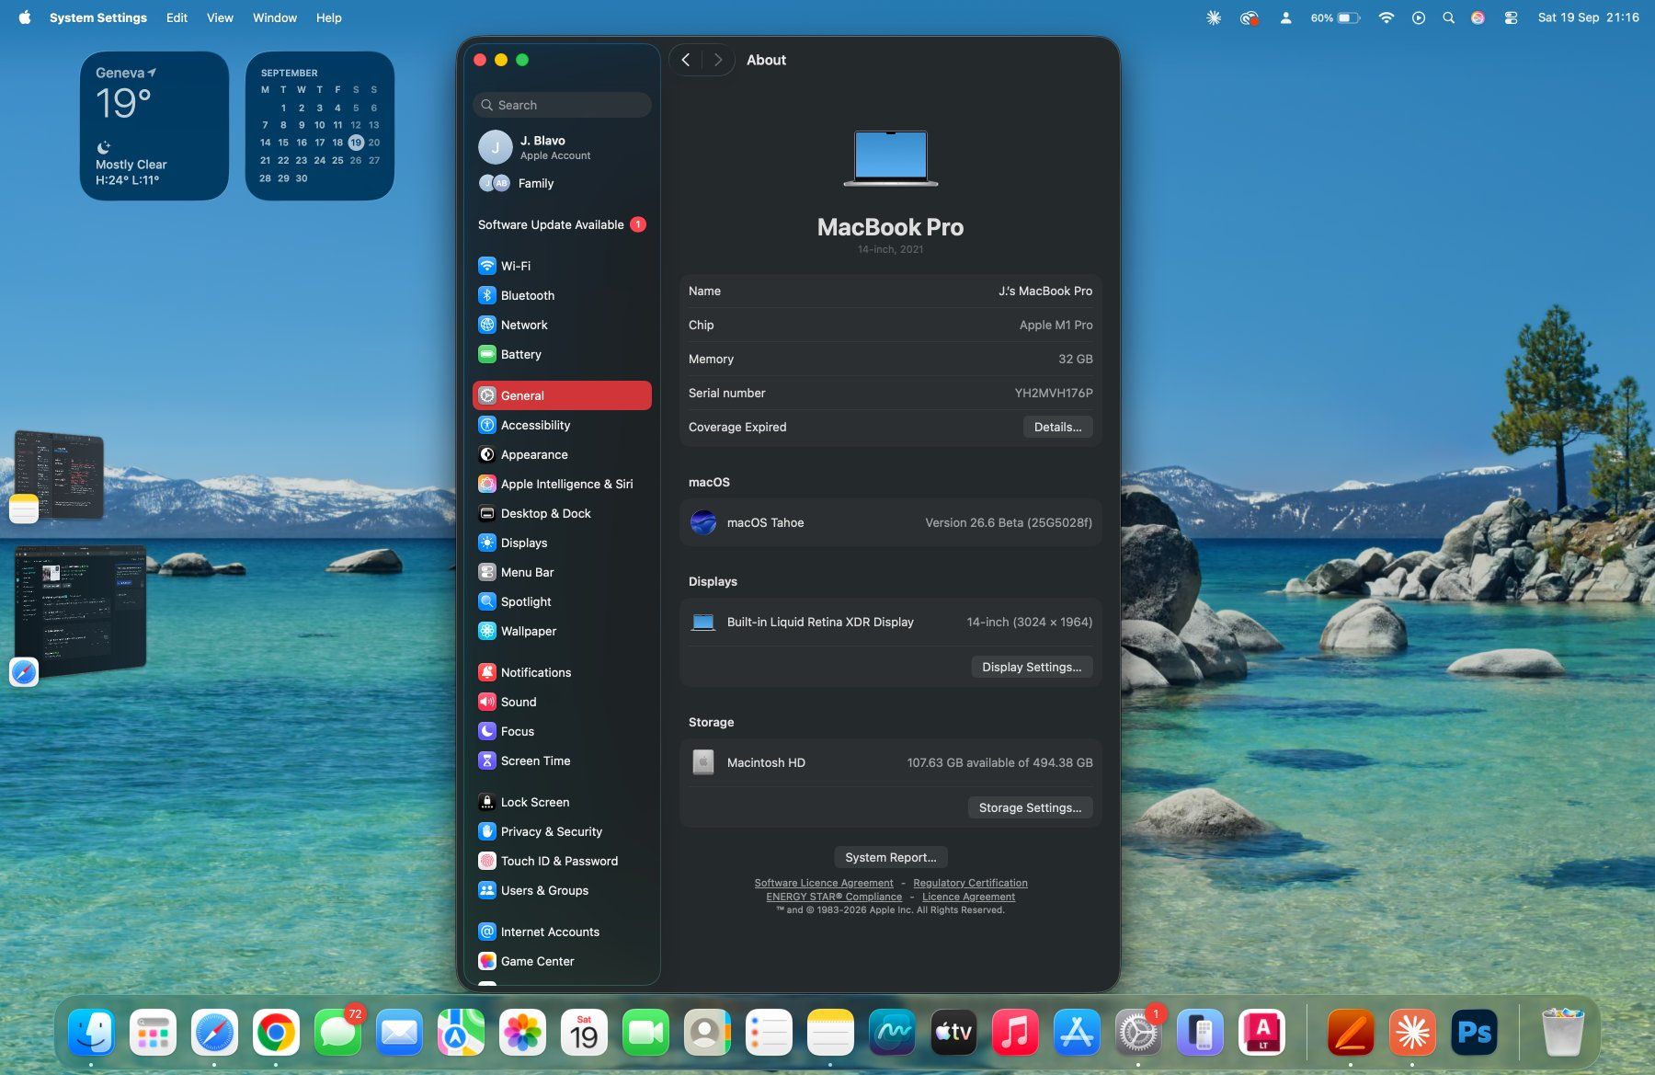
Task: Open the View menu
Action: [x=220, y=17]
